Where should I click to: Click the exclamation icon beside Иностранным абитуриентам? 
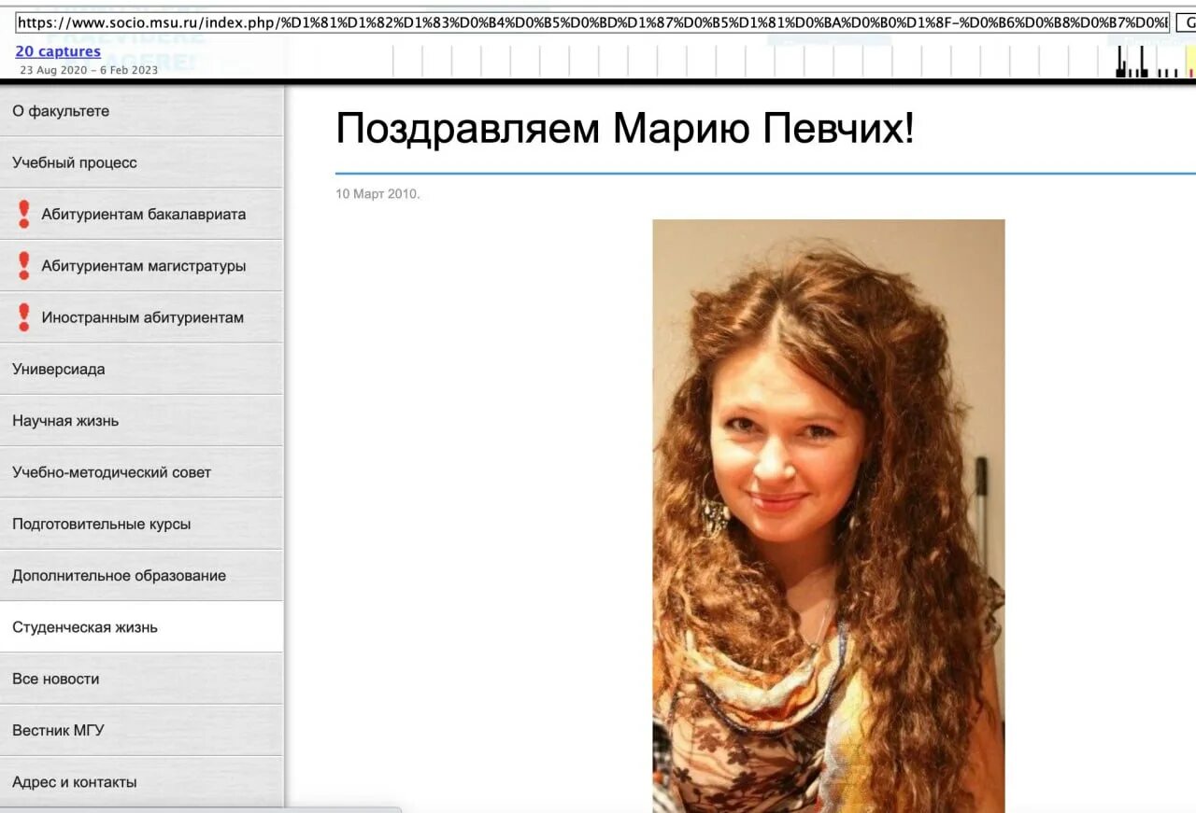pos(24,317)
